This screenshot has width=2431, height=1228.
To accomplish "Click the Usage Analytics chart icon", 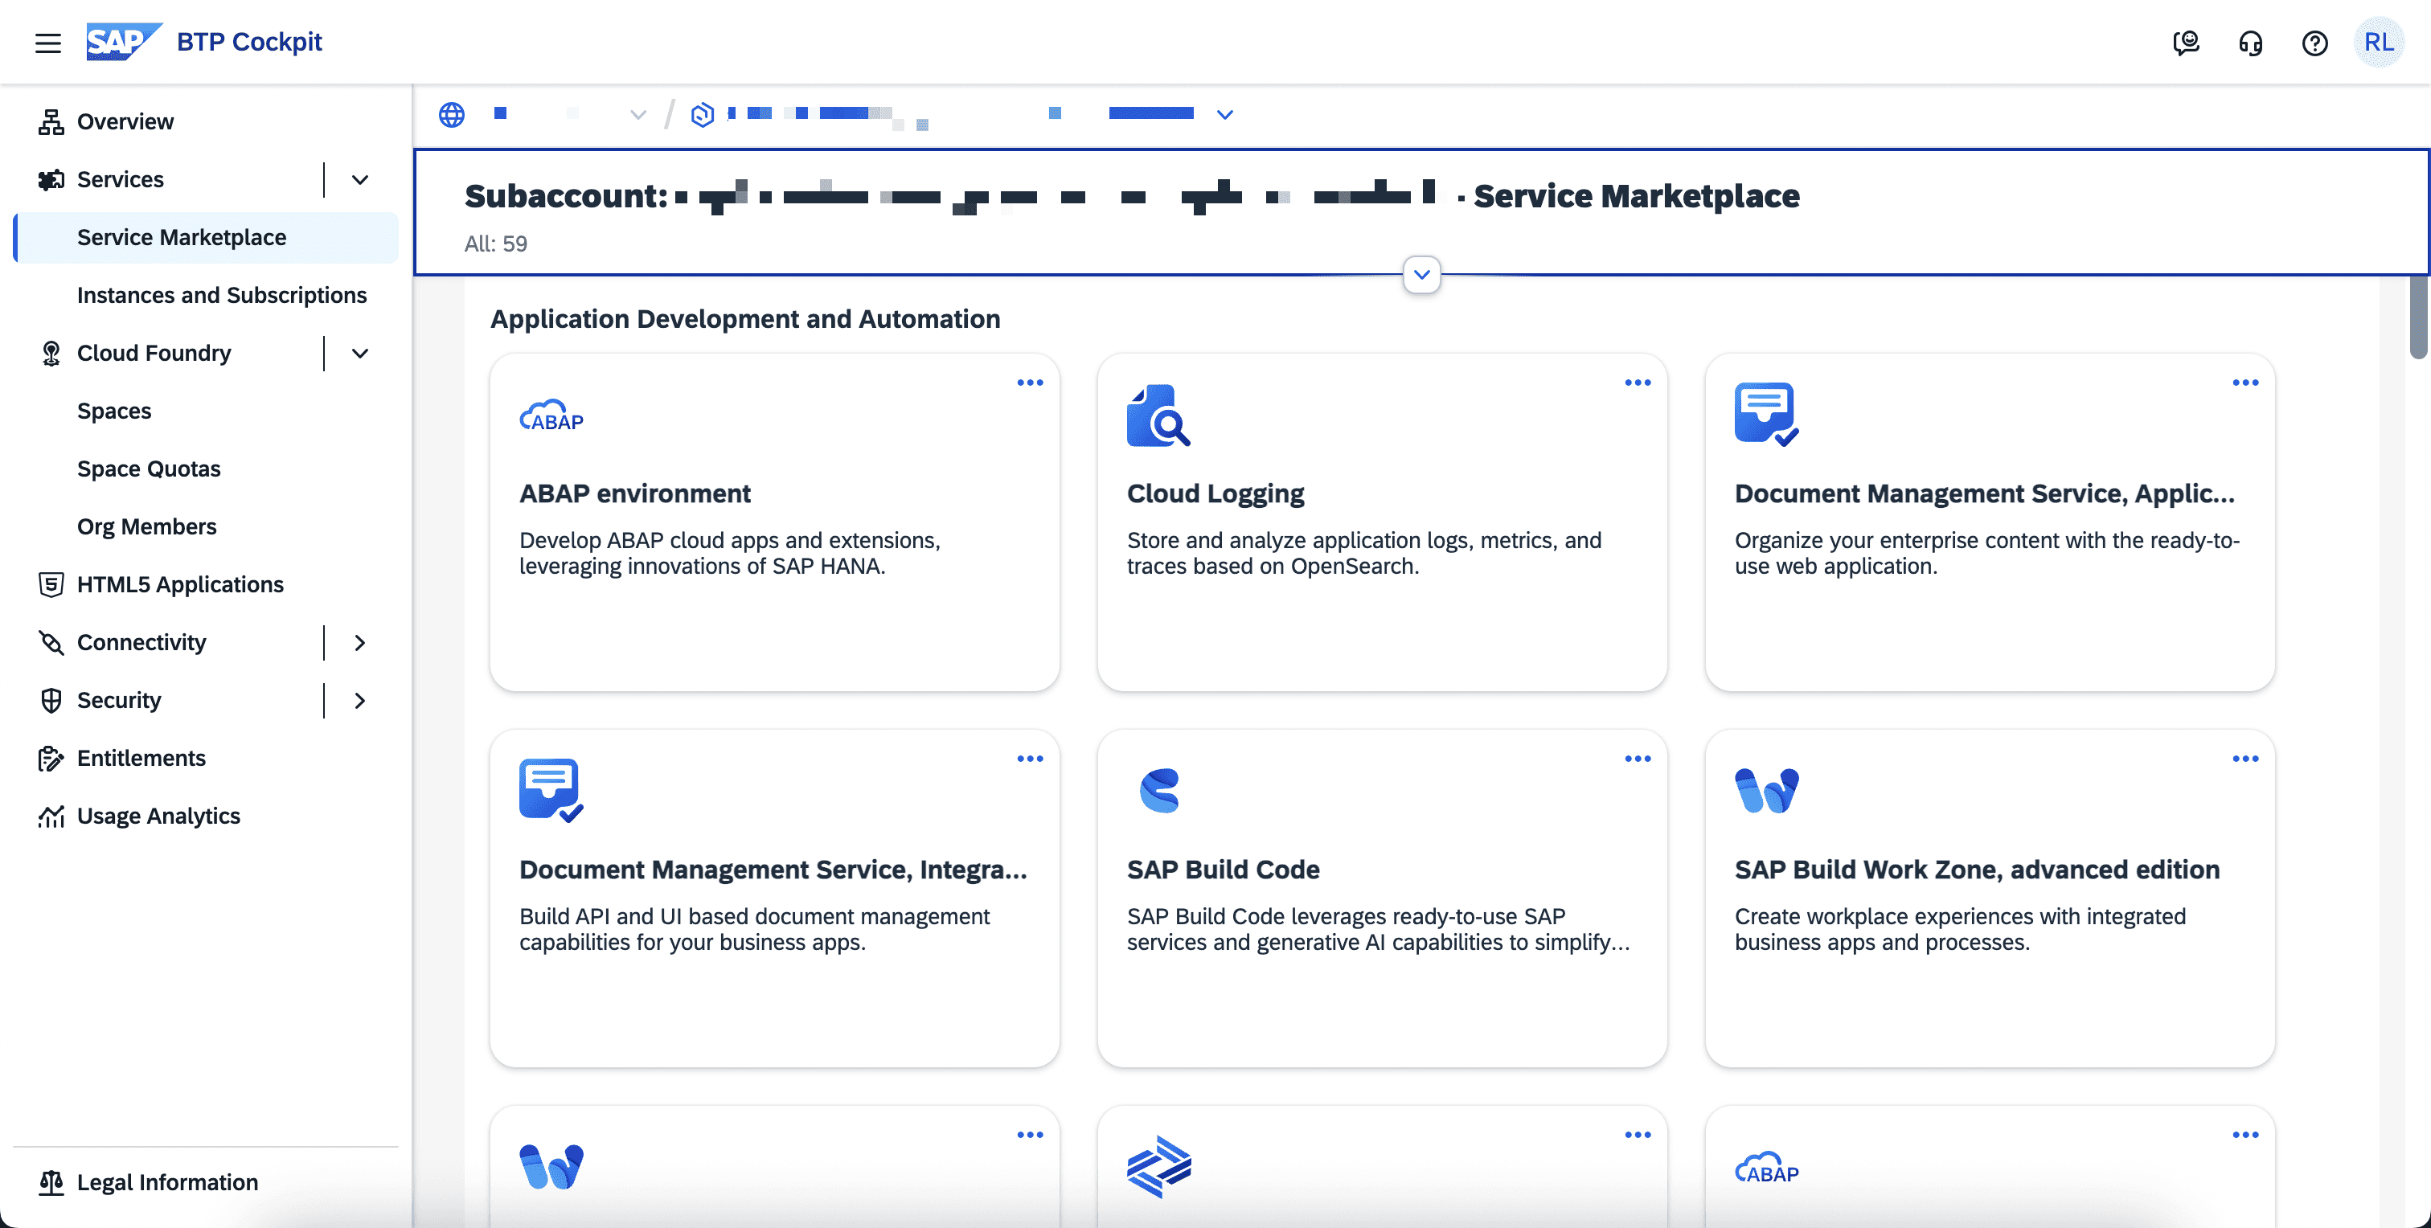I will pos(51,816).
